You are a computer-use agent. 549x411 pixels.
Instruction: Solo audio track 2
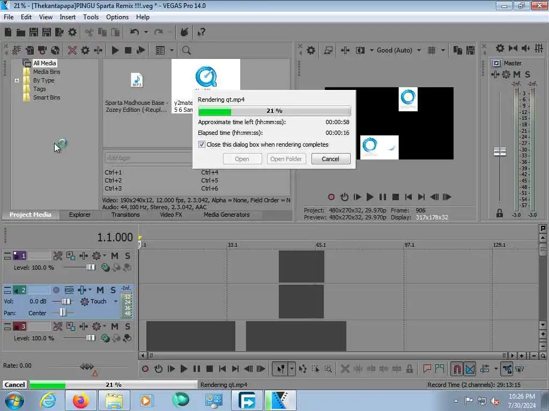pos(113,290)
